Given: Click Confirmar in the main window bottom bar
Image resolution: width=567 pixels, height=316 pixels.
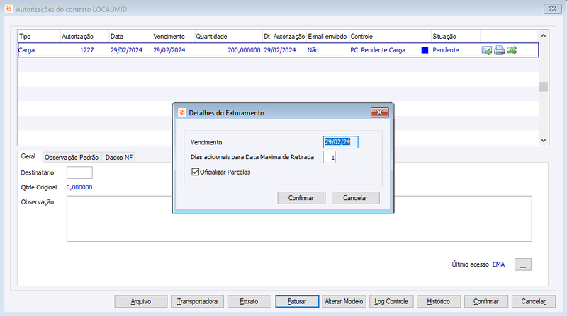Looking at the screenshot, I should [x=486, y=301].
